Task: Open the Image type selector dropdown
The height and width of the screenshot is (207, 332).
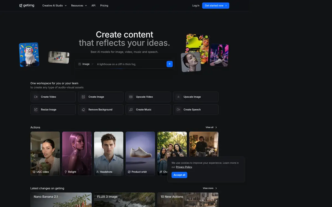Action: [x=86, y=64]
